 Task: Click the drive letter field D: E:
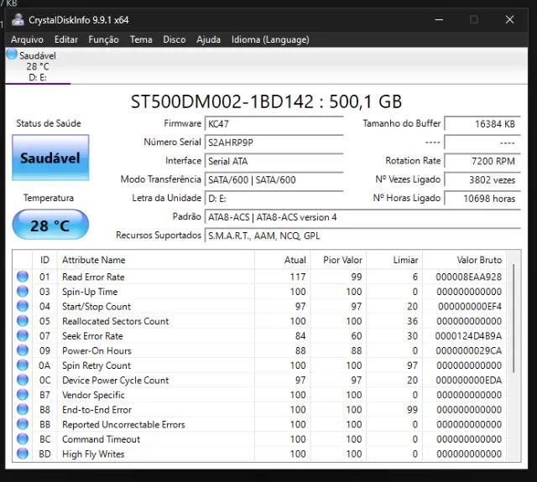274,198
